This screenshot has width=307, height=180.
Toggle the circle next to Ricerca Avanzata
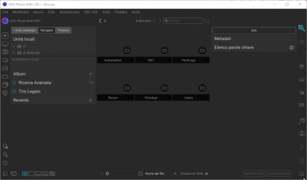(14, 83)
